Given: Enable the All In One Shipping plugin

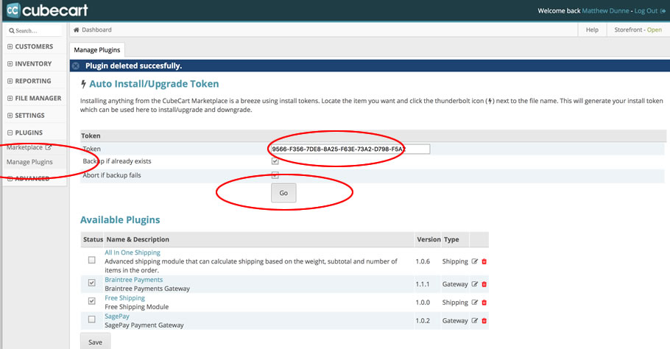Looking at the screenshot, I should [x=91, y=260].
